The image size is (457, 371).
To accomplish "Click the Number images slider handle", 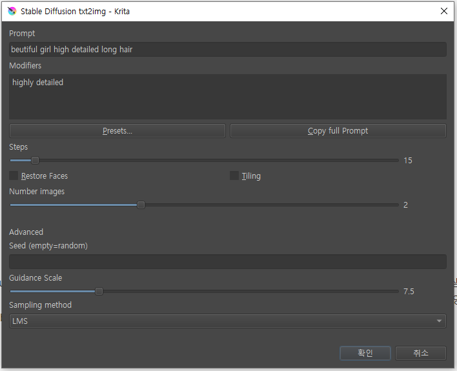I will click(x=141, y=205).
